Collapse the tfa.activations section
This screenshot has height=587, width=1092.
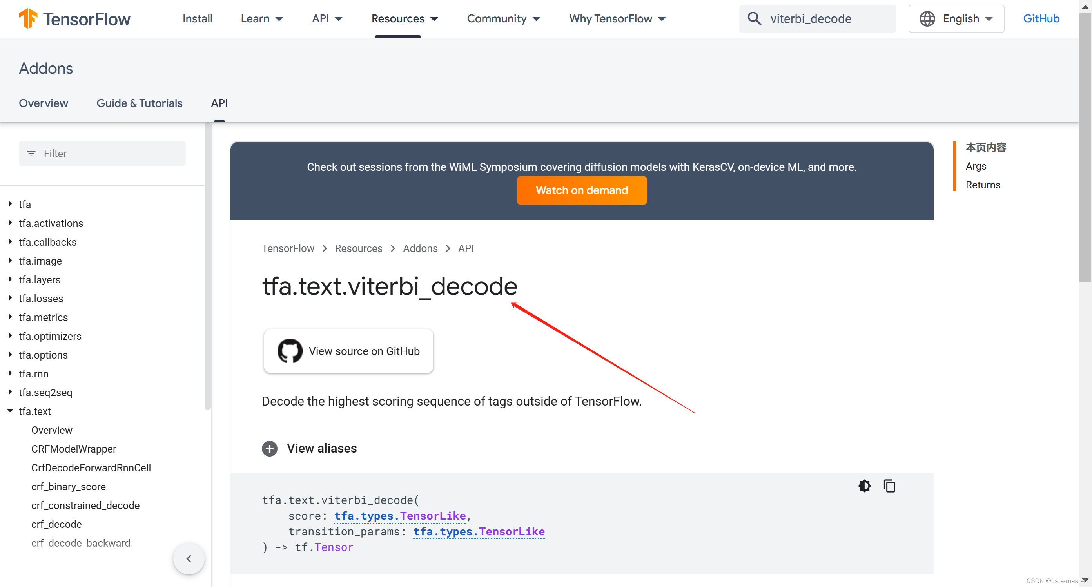[x=11, y=223]
